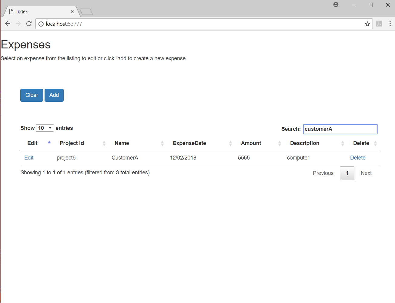This screenshot has height=303, width=395.
Task: Toggle sorting on the Name column
Action: tap(162, 143)
